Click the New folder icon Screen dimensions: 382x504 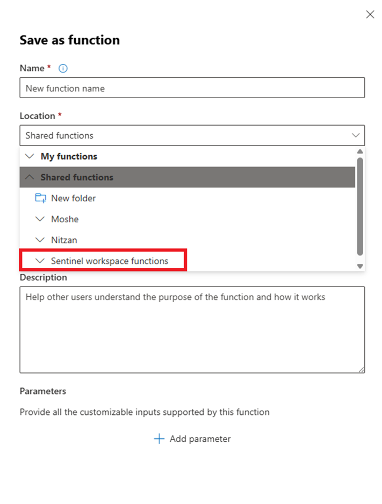[x=40, y=198]
